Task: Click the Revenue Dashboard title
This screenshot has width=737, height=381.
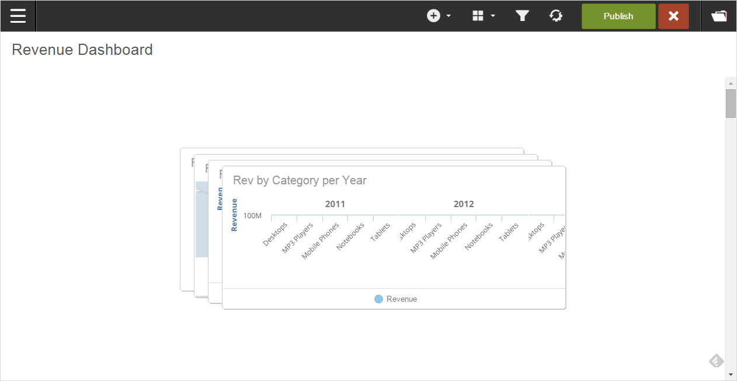Action: pos(82,50)
